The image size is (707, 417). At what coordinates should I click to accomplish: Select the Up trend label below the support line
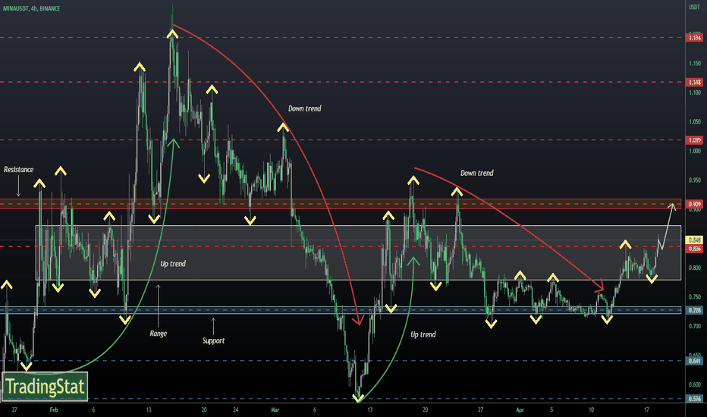pos(423,334)
